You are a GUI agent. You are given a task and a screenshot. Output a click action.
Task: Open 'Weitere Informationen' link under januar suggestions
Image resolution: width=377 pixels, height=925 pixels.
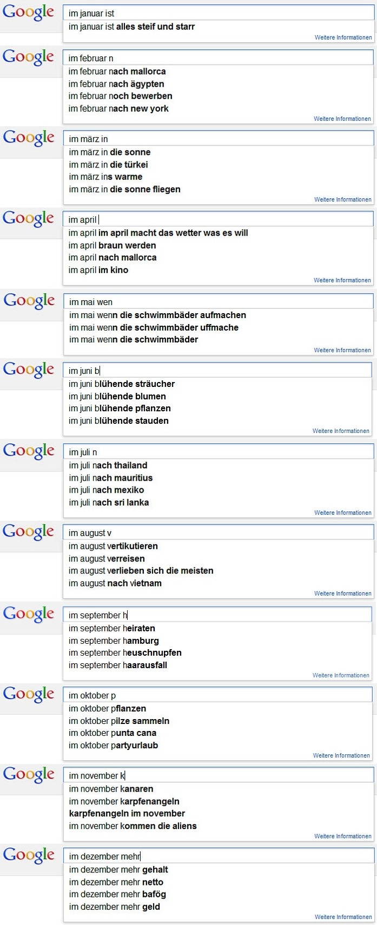tap(343, 38)
